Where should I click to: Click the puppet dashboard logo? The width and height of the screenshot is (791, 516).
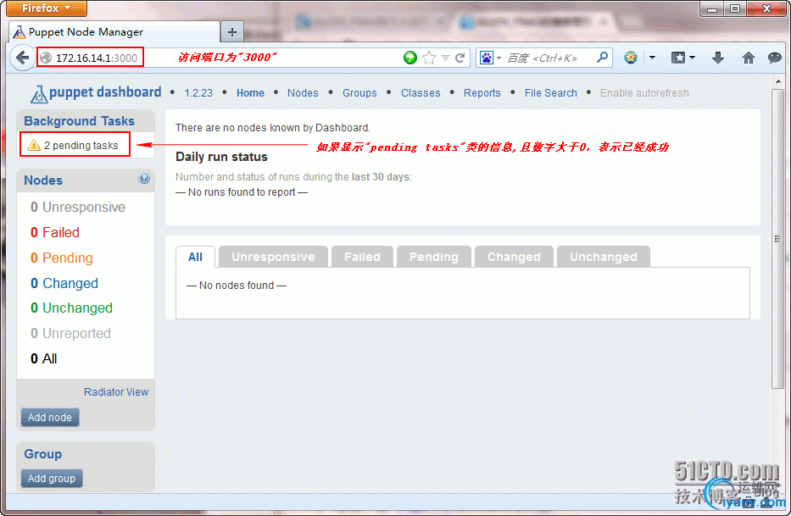point(96,93)
